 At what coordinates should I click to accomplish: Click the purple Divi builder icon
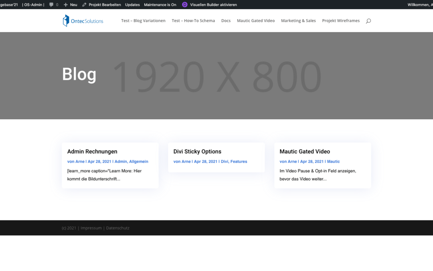[x=184, y=5]
